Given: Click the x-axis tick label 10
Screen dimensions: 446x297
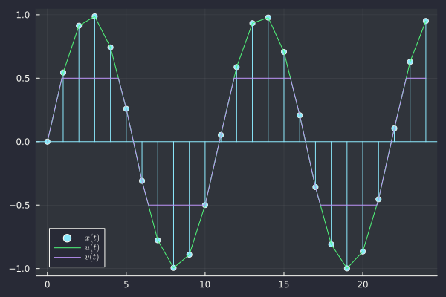Looking at the screenshot, I should pyautogui.click(x=205, y=284).
